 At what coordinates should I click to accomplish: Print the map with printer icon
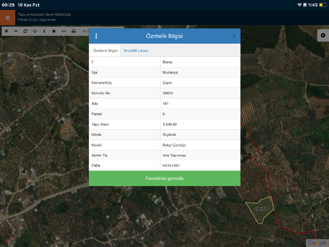click(74, 31)
